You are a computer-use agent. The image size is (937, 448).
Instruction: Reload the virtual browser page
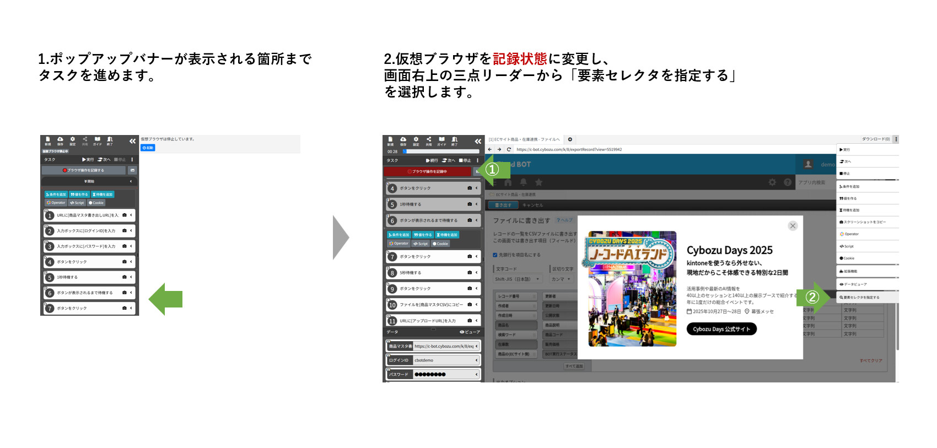pos(509,149)
